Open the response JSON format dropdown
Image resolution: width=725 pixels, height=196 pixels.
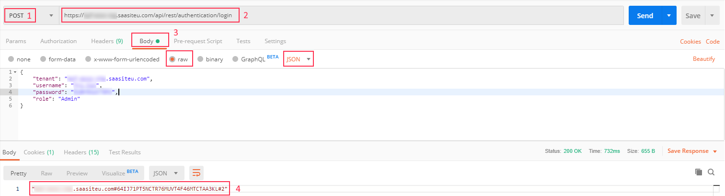166,173
